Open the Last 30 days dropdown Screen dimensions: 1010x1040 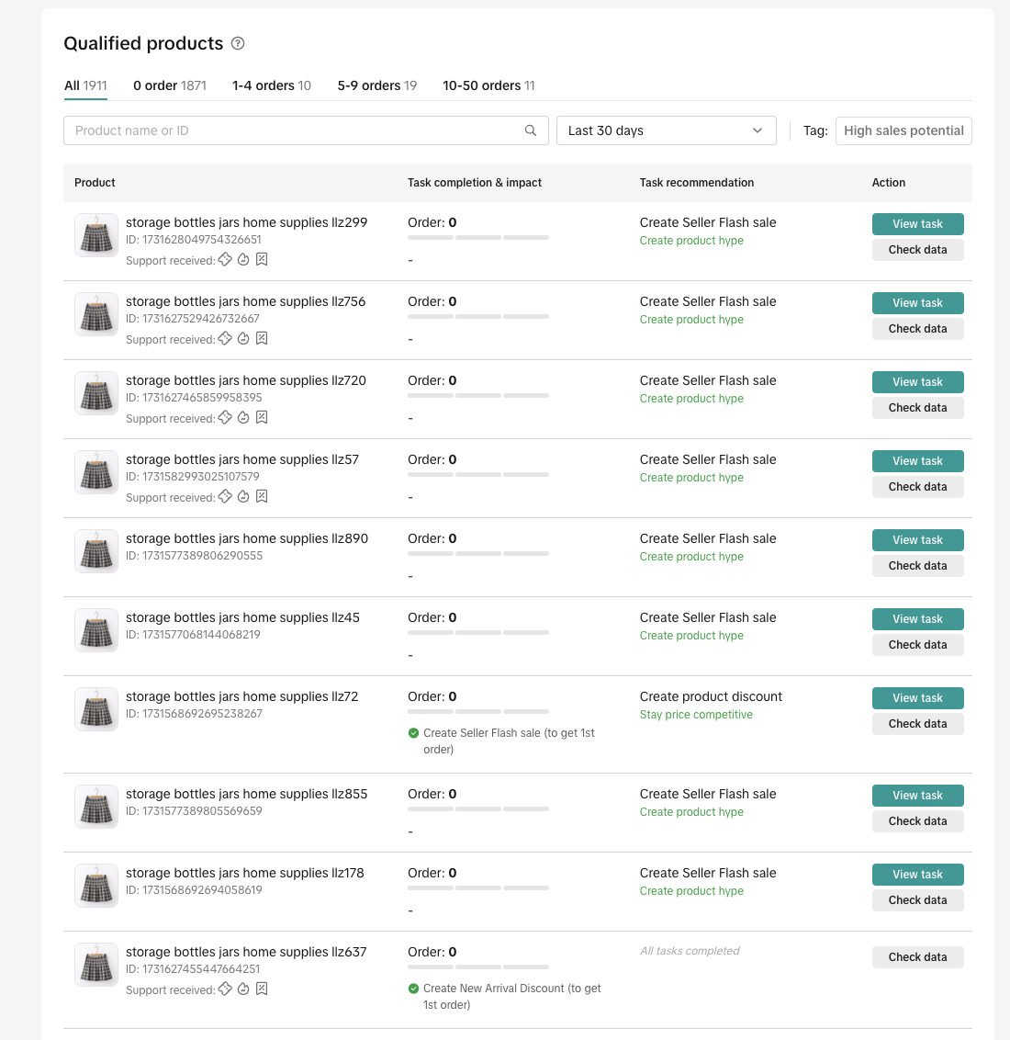(x=666, y=130)
